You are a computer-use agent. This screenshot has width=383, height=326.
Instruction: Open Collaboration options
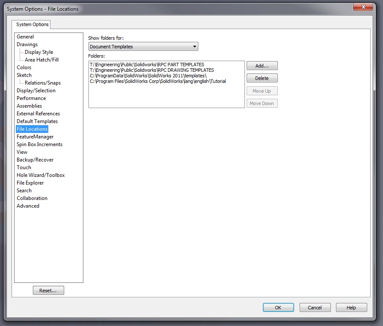tap(32, 198)
